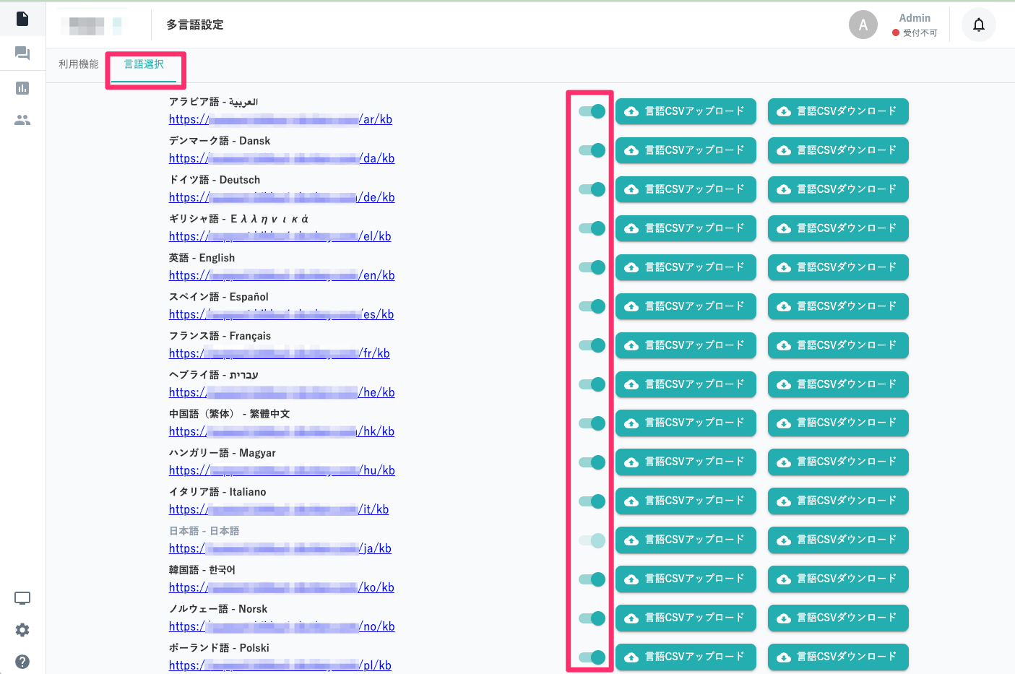This screenshot has height=674, width=1015.
Task: Upload language CSV for Dansk
Action: click(686, 150)
